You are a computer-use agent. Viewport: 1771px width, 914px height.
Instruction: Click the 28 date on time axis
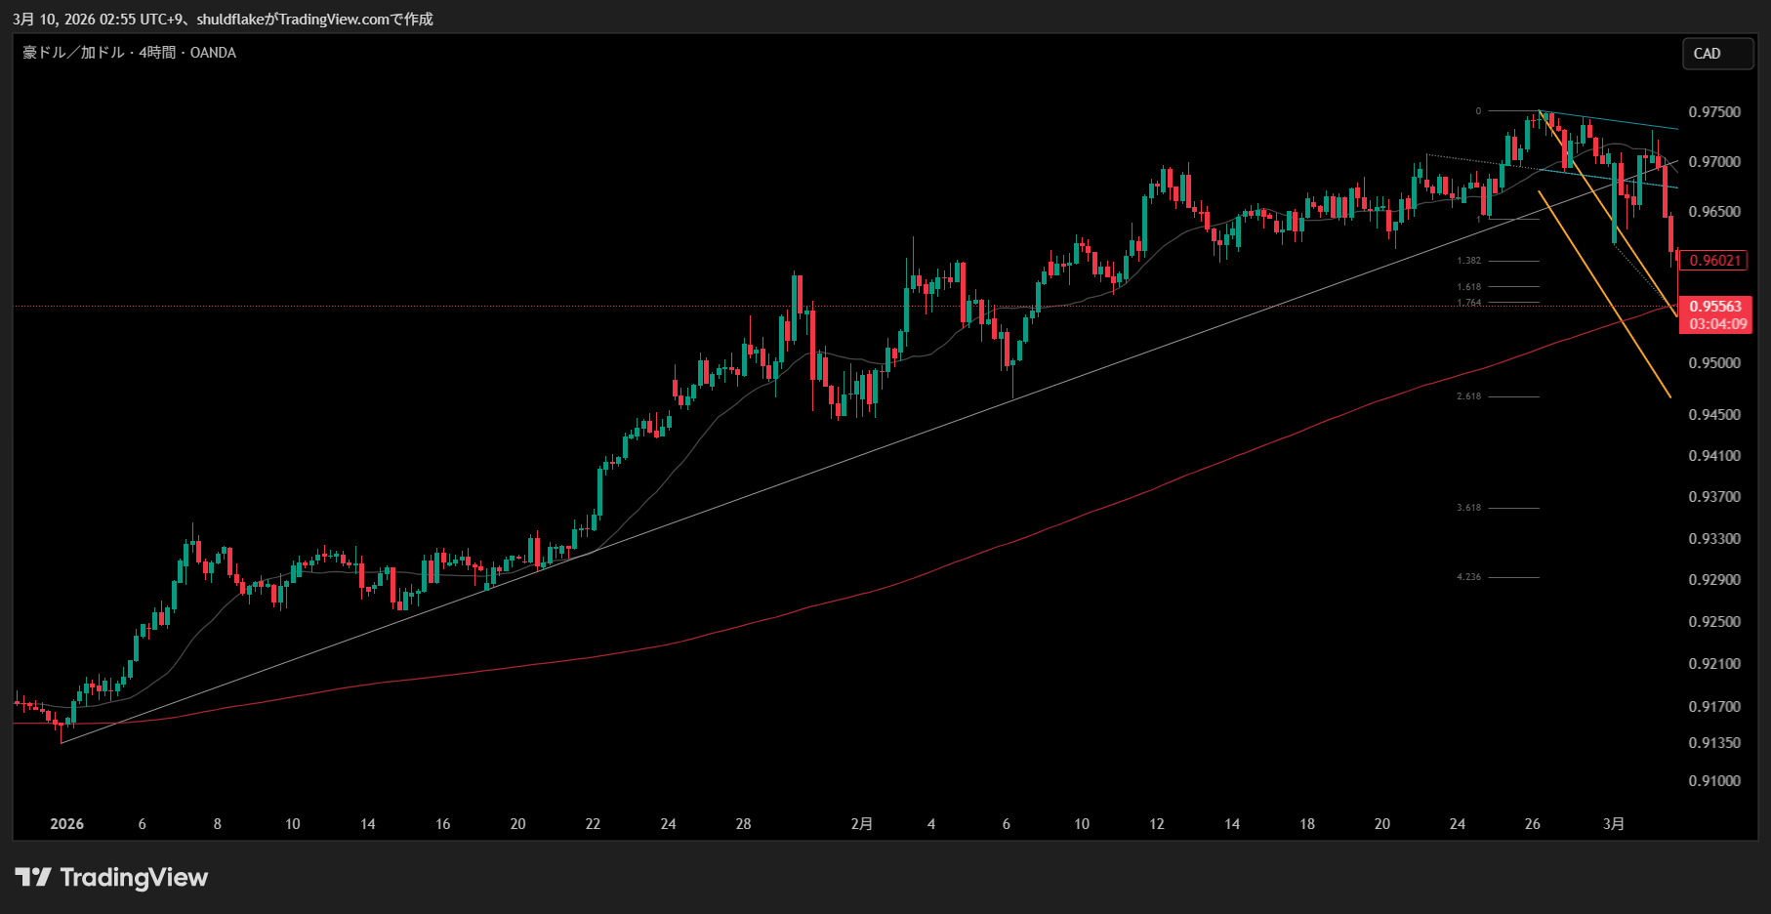click(743, 824)
